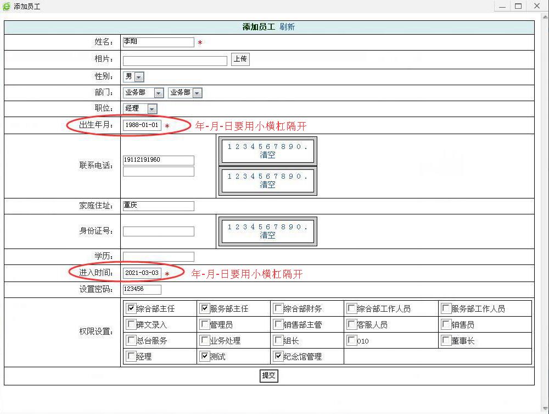
Task: Click 清空 in the first phone keypad
Action: point(267,156)
